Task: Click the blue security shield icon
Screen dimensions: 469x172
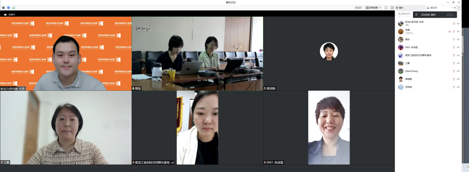Action: pos(8,8)
